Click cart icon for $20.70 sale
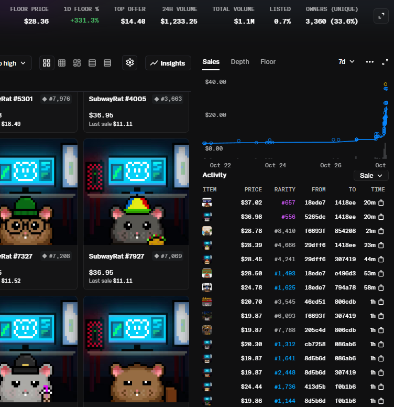Screen dimensions: 394x407 (x=381, y=302)
